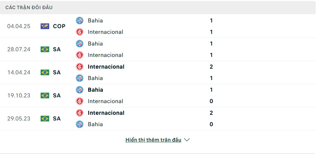Click Internacional's score 2 on 29.05.23

tap(211, 113)
